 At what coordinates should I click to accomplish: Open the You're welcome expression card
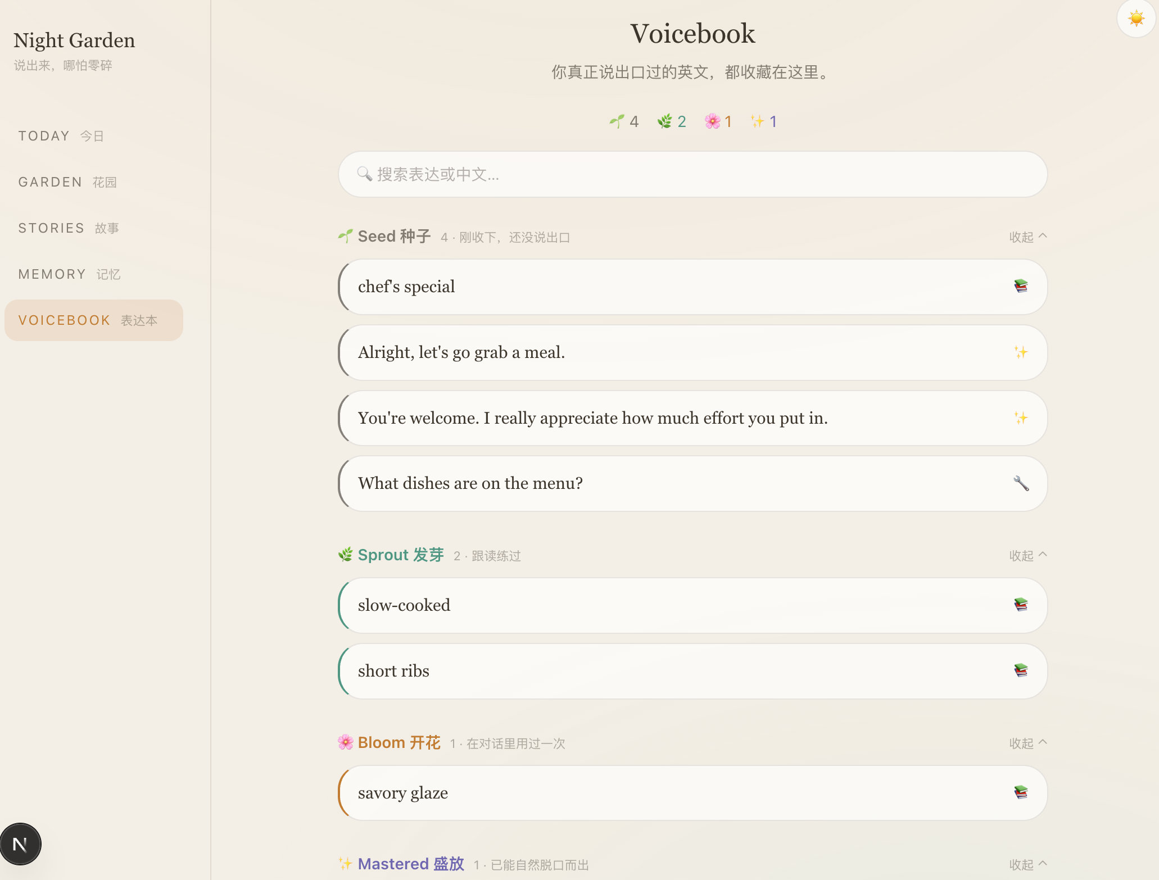click(x=692, y=418)
